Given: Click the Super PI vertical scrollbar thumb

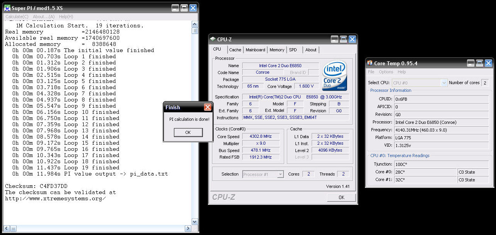Looking at the screenshot, I should click(x=195, y=31).
